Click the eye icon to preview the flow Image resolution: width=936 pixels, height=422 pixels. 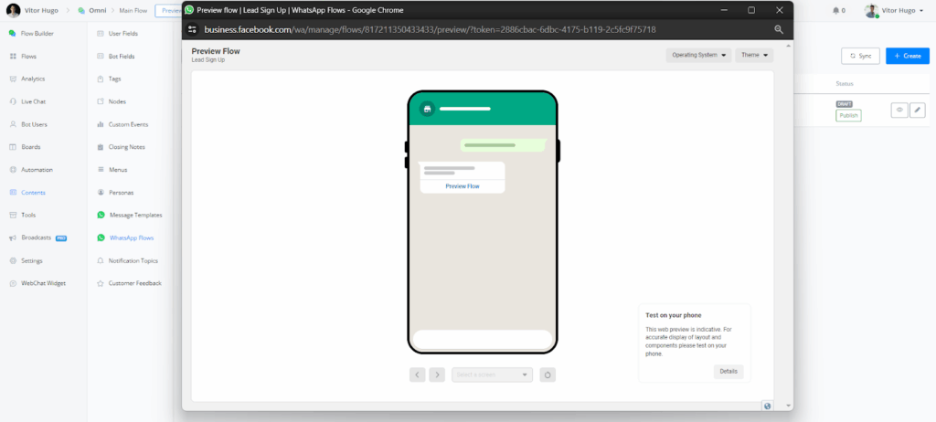pos(899,110)
